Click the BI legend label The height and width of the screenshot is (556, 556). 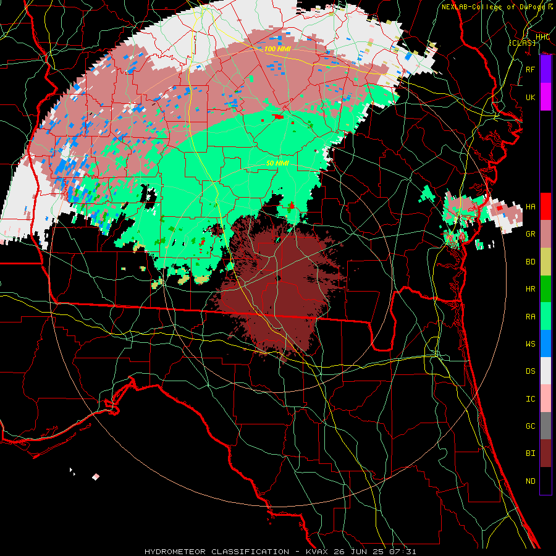tap(530, 453)
